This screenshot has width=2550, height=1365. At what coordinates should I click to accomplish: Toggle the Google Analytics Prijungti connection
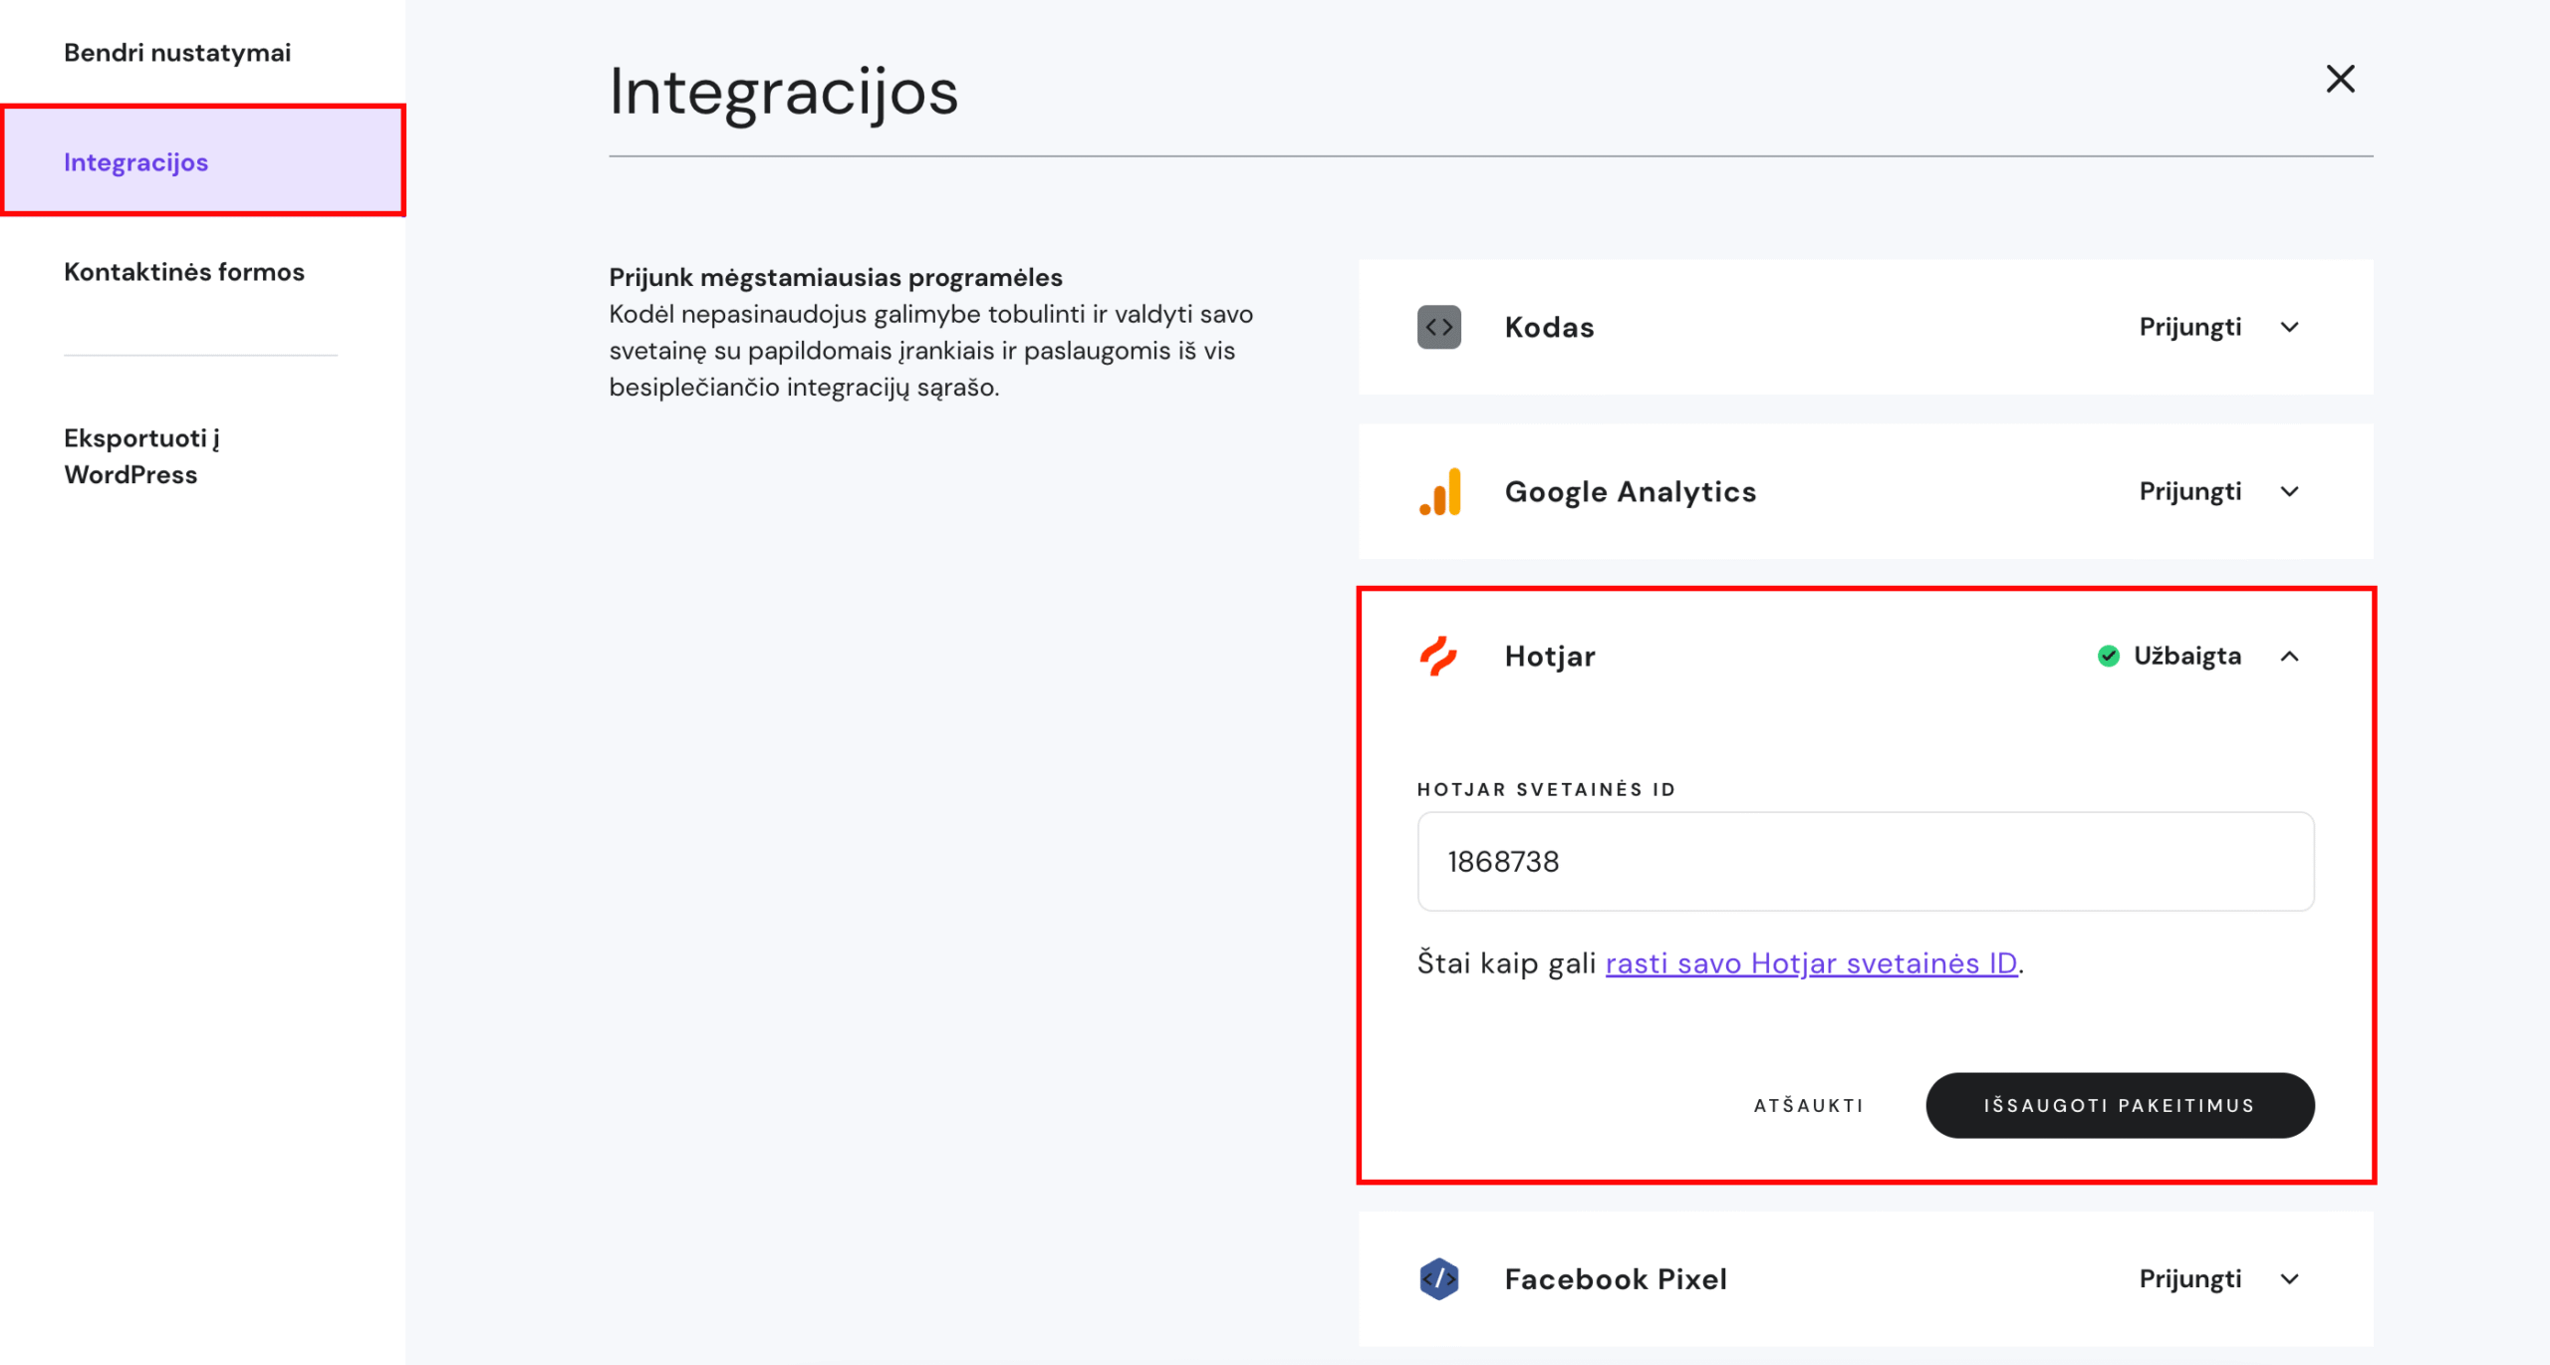[2190, 490]
